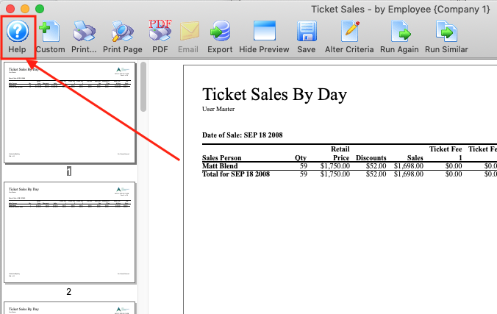Toggle the Hide Preview icon

point(265,31)
